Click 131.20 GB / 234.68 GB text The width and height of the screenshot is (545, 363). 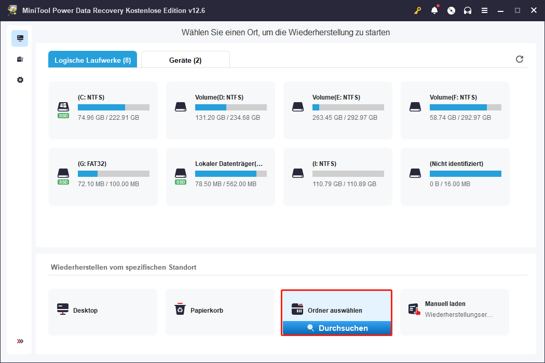[x=228, y=117]
